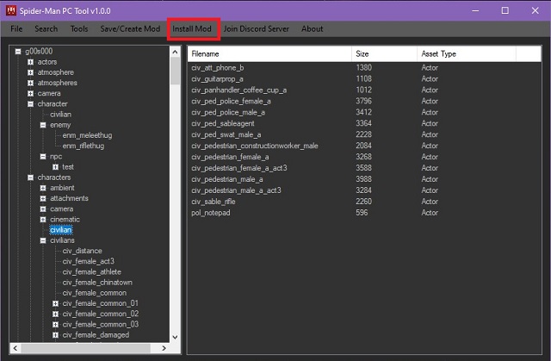Image resolution: width=551 pixels, height=361 pixels.
Task: Click Join Discord Server menu item
Action: coord(257,28)
